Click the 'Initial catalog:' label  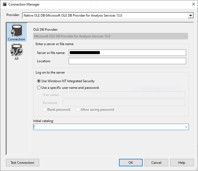43,121
